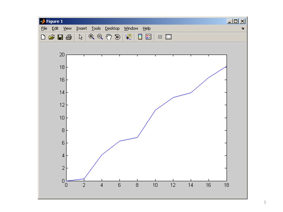The height and width of the screenshot is (212, 283).
Task: Enable the Rotate 3D tool
Action: 117,37
